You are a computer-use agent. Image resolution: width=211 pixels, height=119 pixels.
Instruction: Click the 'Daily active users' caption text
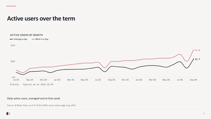pyautogui.click(x=33, y=98)
